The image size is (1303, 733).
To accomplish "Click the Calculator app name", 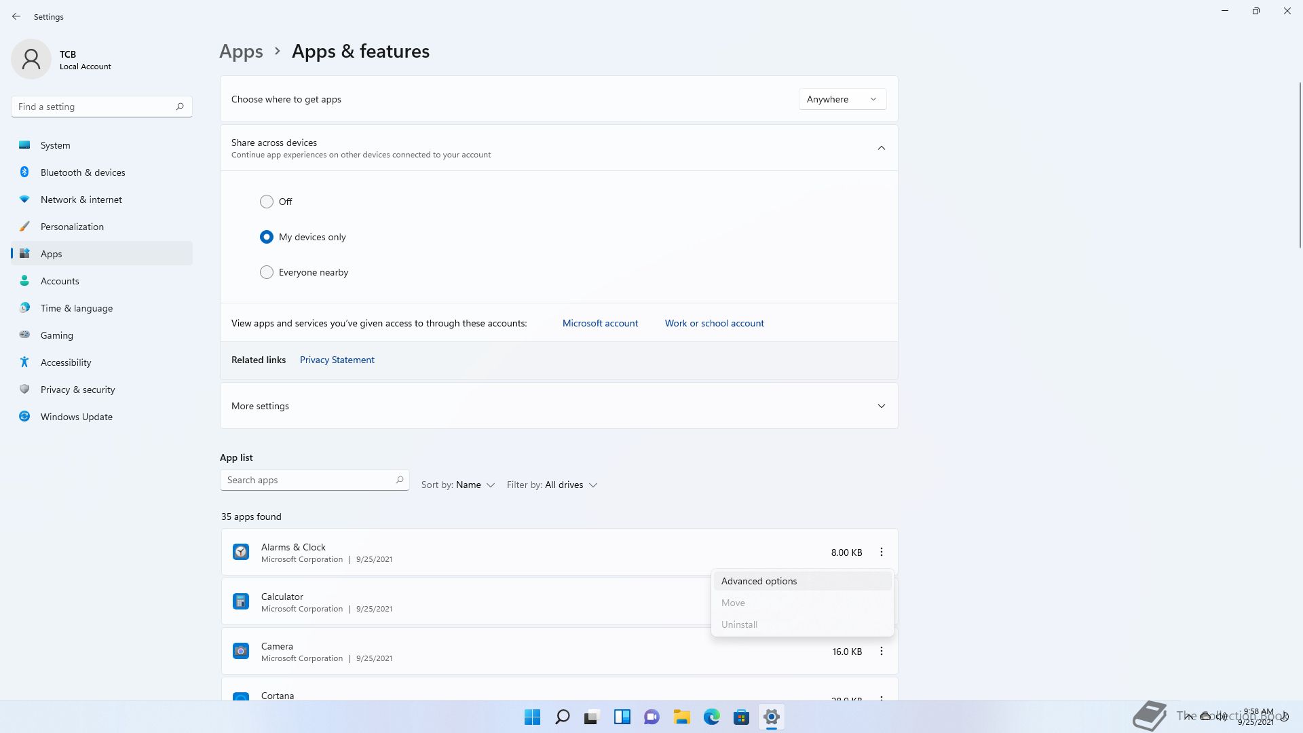I will [x=282, y=597].
